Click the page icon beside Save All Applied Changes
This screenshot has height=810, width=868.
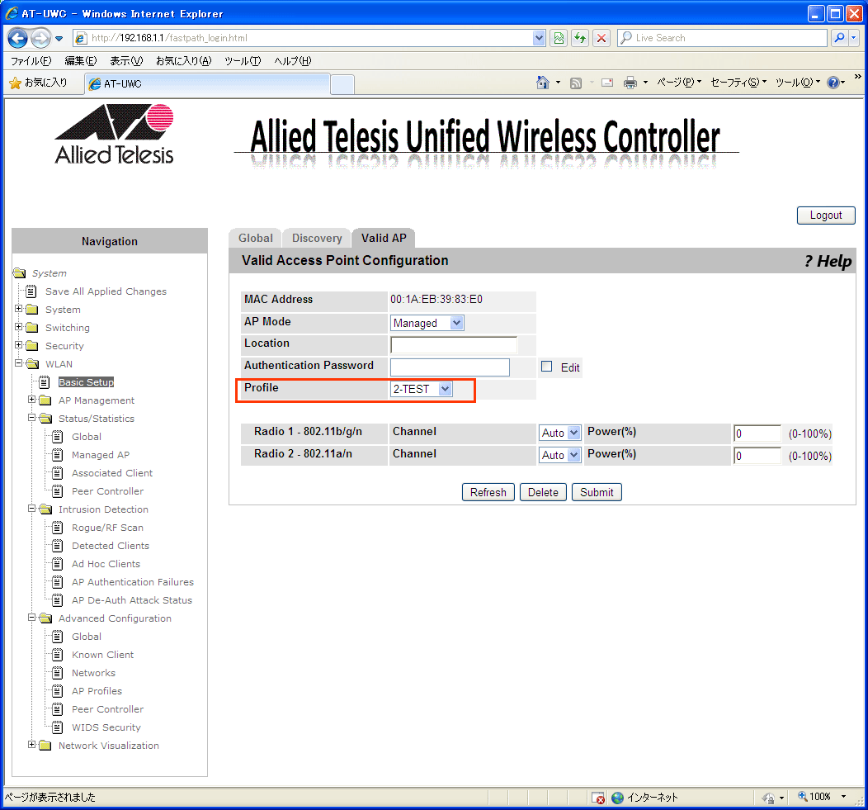point(31,291)
